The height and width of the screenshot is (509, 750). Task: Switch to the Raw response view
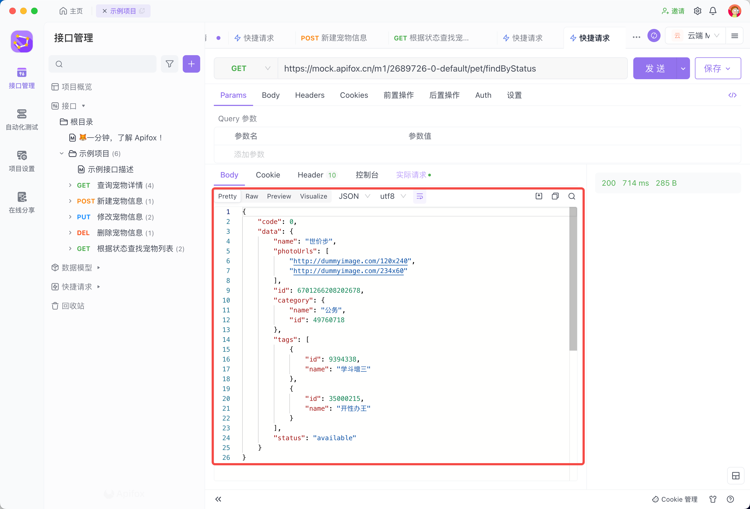(x=251, y=196)
